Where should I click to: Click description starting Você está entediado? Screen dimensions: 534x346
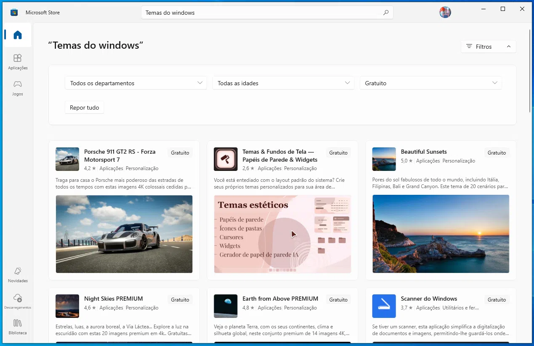pos(279,183)
